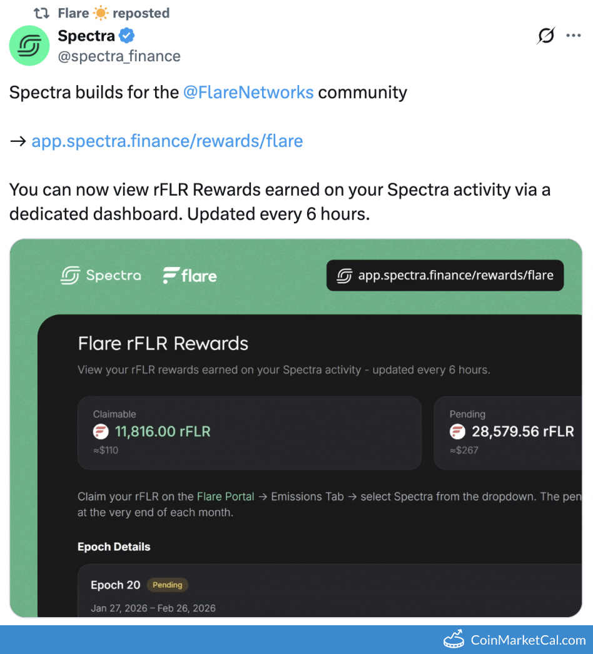Click the CoinMarketCal logo icon
This screenshot has height=654, width=593.
click(454, 640)
